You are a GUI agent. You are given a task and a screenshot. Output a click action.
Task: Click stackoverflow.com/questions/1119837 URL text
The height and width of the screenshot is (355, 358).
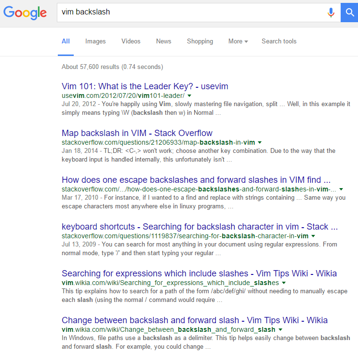(x=185, y=236)
